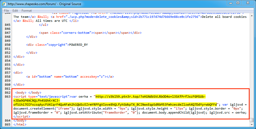Minimize the Original Source window

point(230,3)
